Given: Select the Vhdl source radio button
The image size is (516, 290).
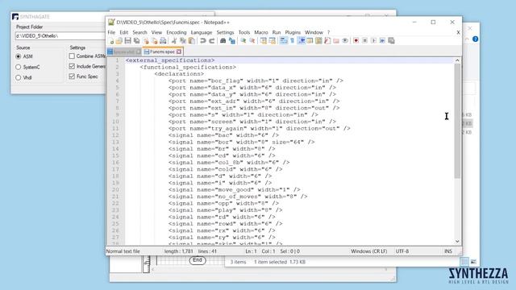Looking at the screenshot, I should [19, 77].
